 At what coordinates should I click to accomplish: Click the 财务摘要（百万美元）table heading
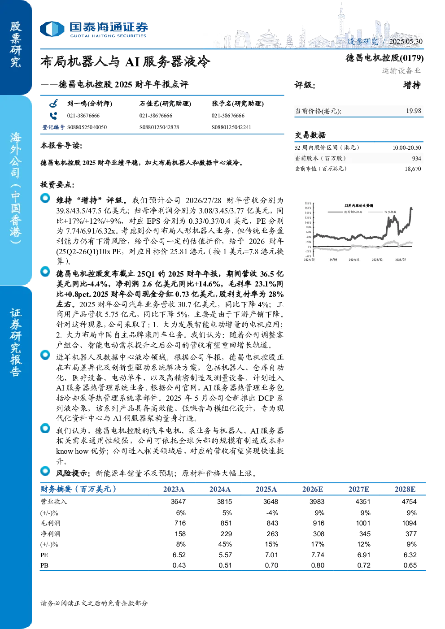click(79, 489)
